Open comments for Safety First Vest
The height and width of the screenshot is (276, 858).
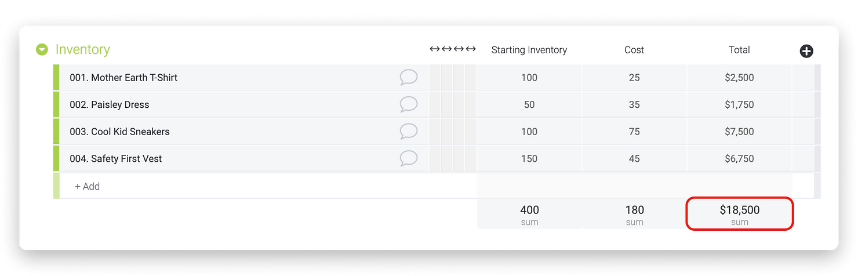click(409, 158)
